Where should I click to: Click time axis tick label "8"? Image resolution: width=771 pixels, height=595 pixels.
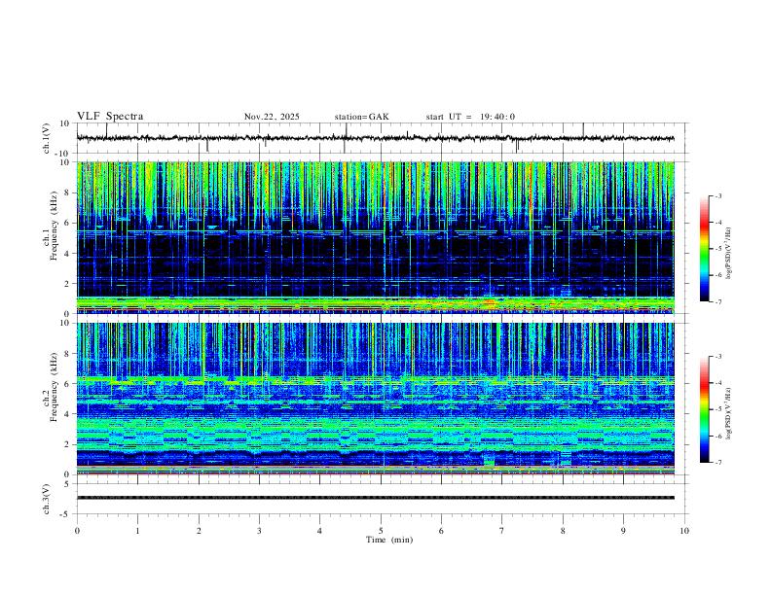[x=563, y=531]
